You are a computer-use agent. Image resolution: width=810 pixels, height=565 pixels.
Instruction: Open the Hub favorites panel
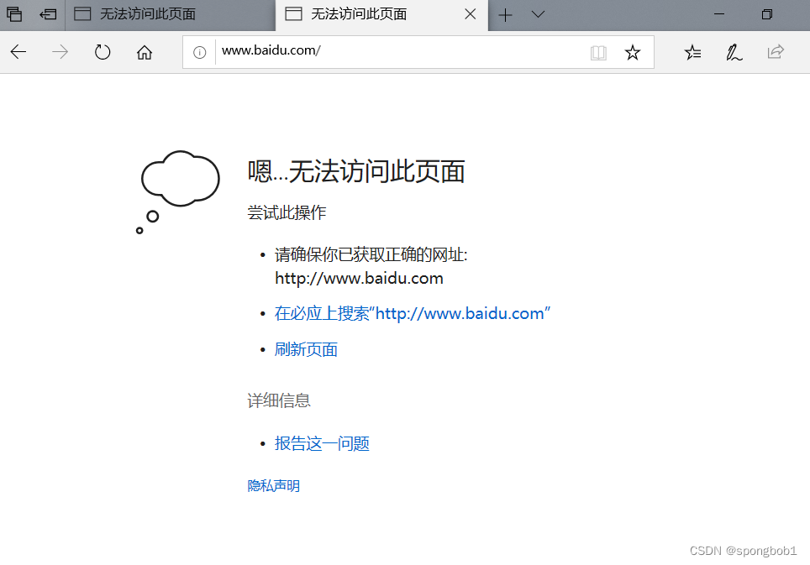(x=692, y=52)
